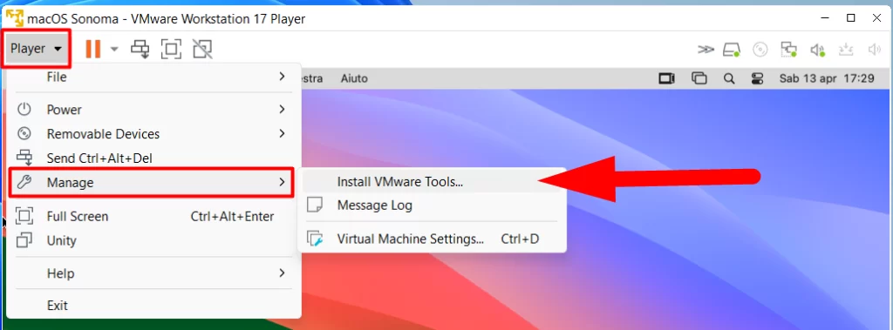The width and height of the screenshot is (893, 330).
Task: Open Spotlight search in the macOS menu bar
Action: click(x=729, y=78)
